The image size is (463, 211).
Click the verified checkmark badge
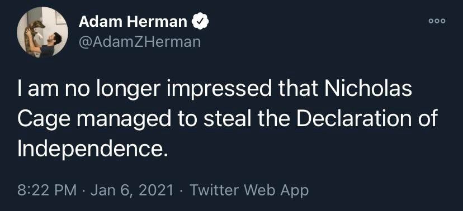pos(201,22)
